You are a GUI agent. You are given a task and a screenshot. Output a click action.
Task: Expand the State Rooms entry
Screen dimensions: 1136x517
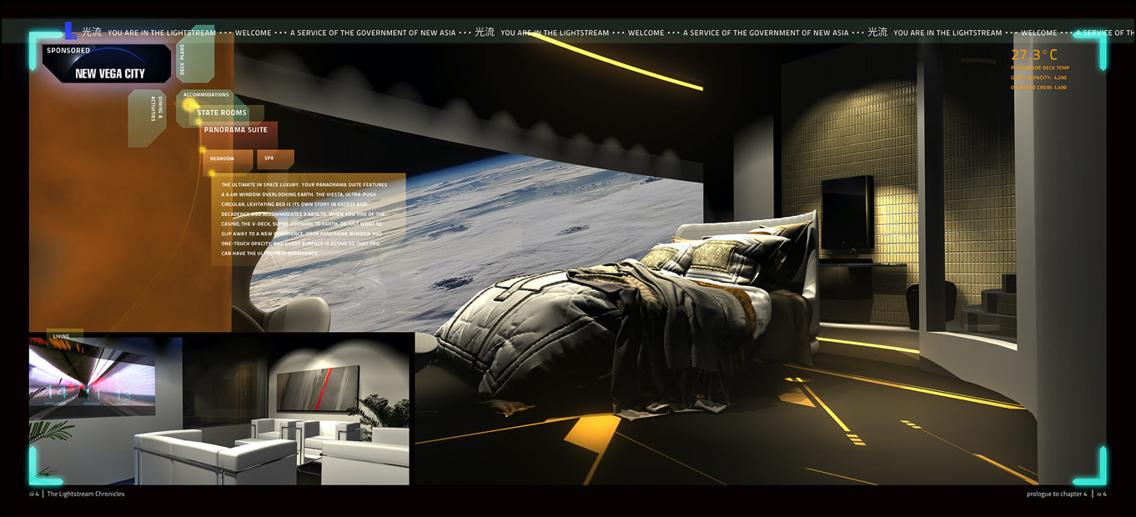[222, 113]
